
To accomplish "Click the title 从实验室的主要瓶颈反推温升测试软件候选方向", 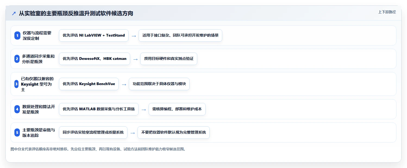I will pos(76,13).
